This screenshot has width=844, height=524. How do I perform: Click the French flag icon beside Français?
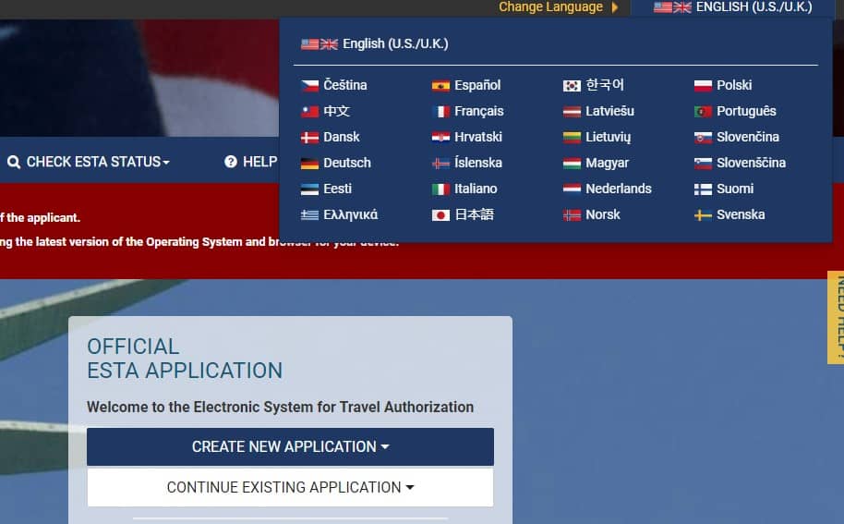pos(440,112)
